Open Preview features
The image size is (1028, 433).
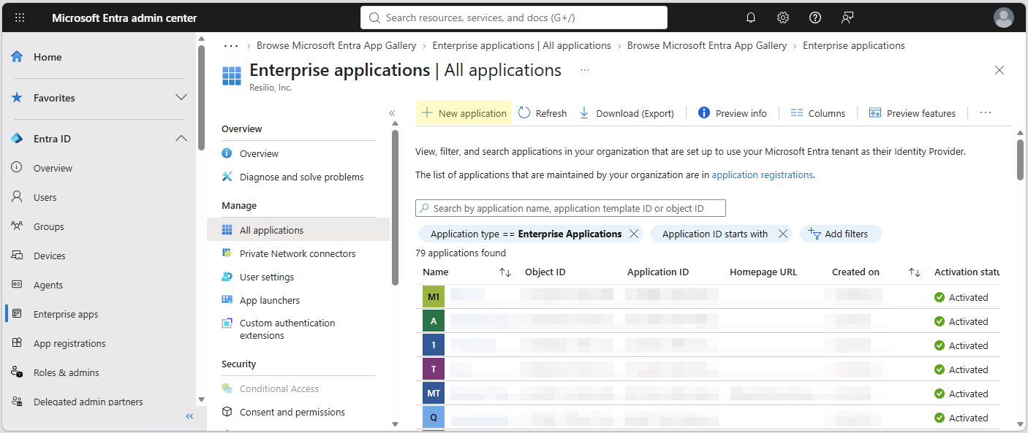point(912,113)
